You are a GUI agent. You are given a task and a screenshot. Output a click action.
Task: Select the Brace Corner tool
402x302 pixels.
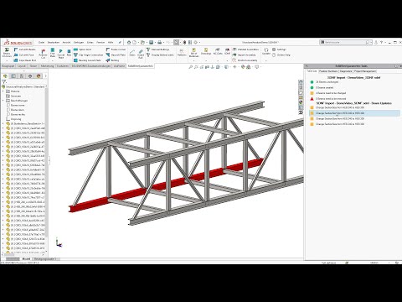pyautogui.click(x=116, y=49)
